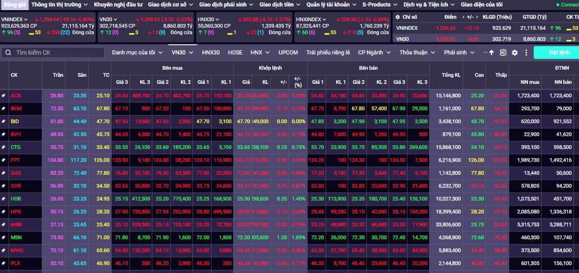
Task: Switch to the HOSE tab
Action: point(235,52)
